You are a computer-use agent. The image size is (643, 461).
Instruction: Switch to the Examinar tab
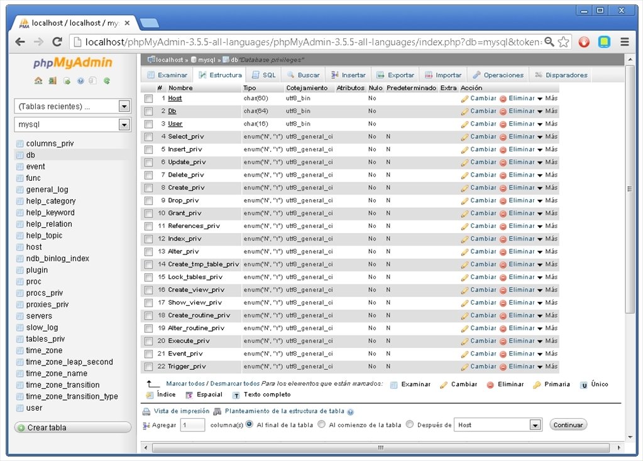coord(167,75)
